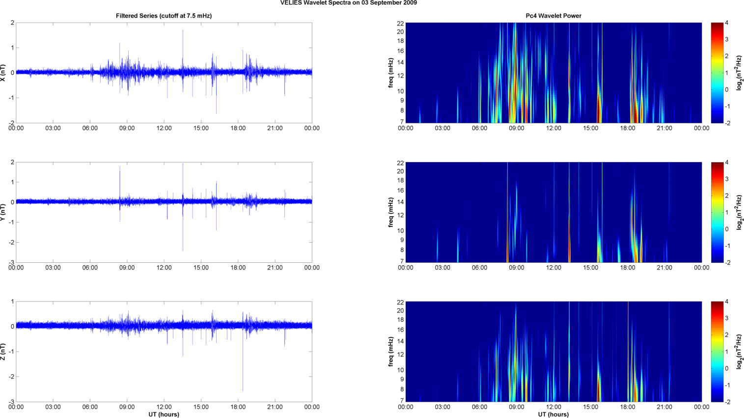
Task: Click the top wavelet panel colorbar
Action: [x=717, y=73]
